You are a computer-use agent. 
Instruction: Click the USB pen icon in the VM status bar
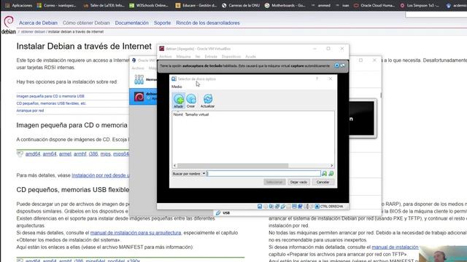coord(283,206)
